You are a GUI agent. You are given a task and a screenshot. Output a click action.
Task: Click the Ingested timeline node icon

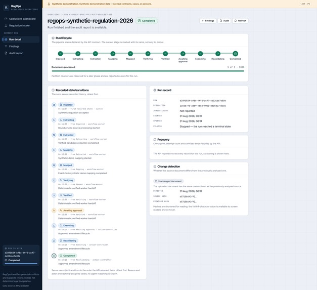pyautogui.click(x=54, y=105)
